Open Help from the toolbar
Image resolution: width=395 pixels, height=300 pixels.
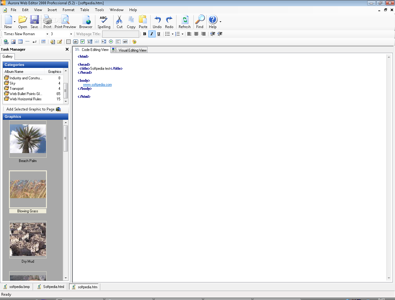click(213, 22)
